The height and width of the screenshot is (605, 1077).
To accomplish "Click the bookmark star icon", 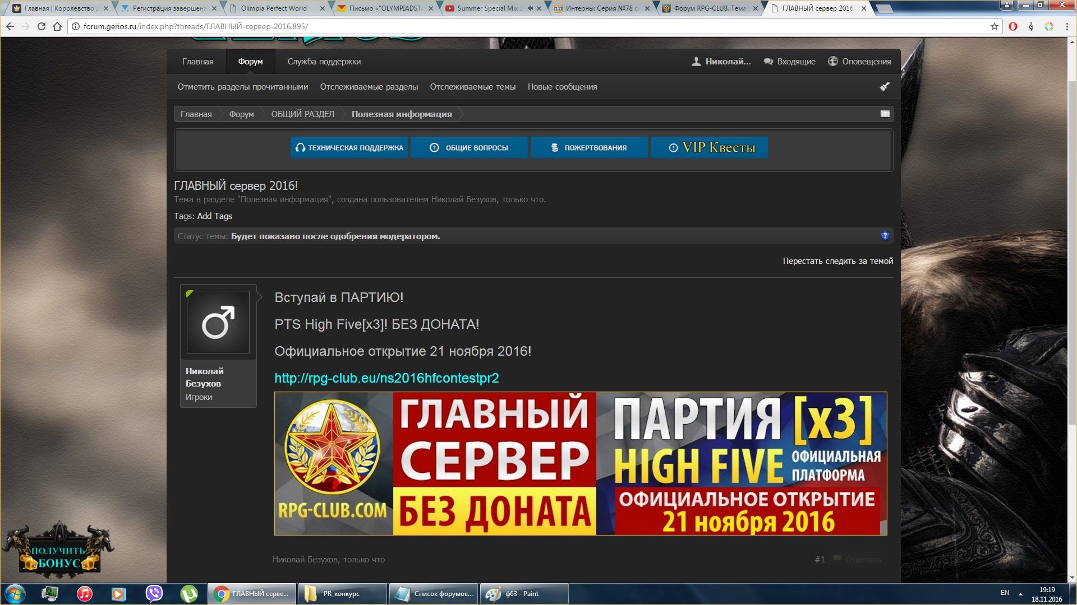I will 995,26.
